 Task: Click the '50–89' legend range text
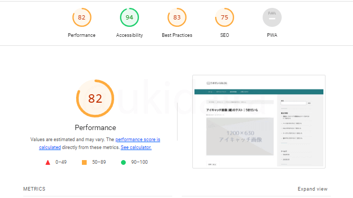point(99,162)
